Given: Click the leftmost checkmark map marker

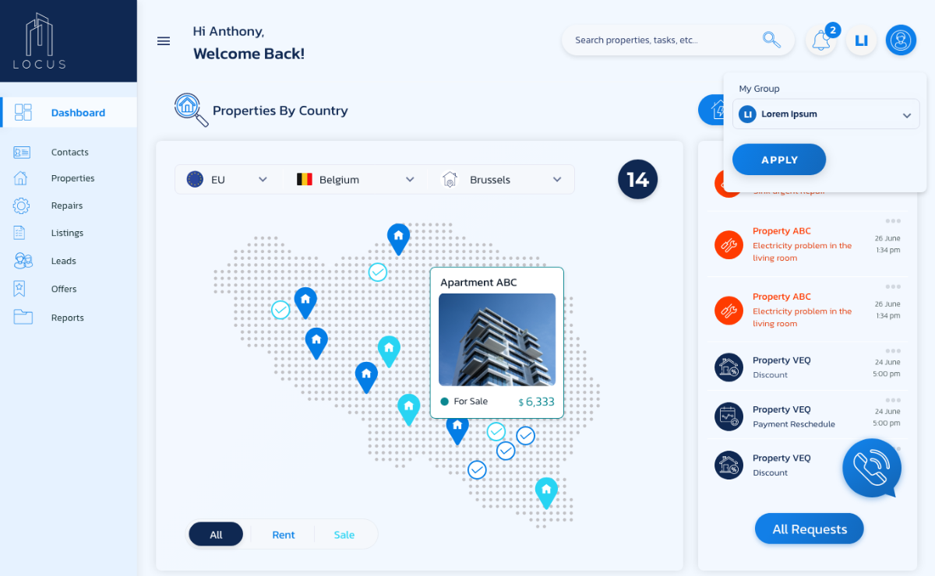Looking at the screenshot, I should pyautogui.click(x=280, y=310).
